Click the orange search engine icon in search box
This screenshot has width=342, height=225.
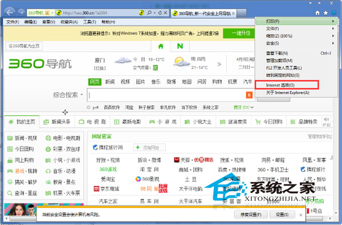coord(249,95)
